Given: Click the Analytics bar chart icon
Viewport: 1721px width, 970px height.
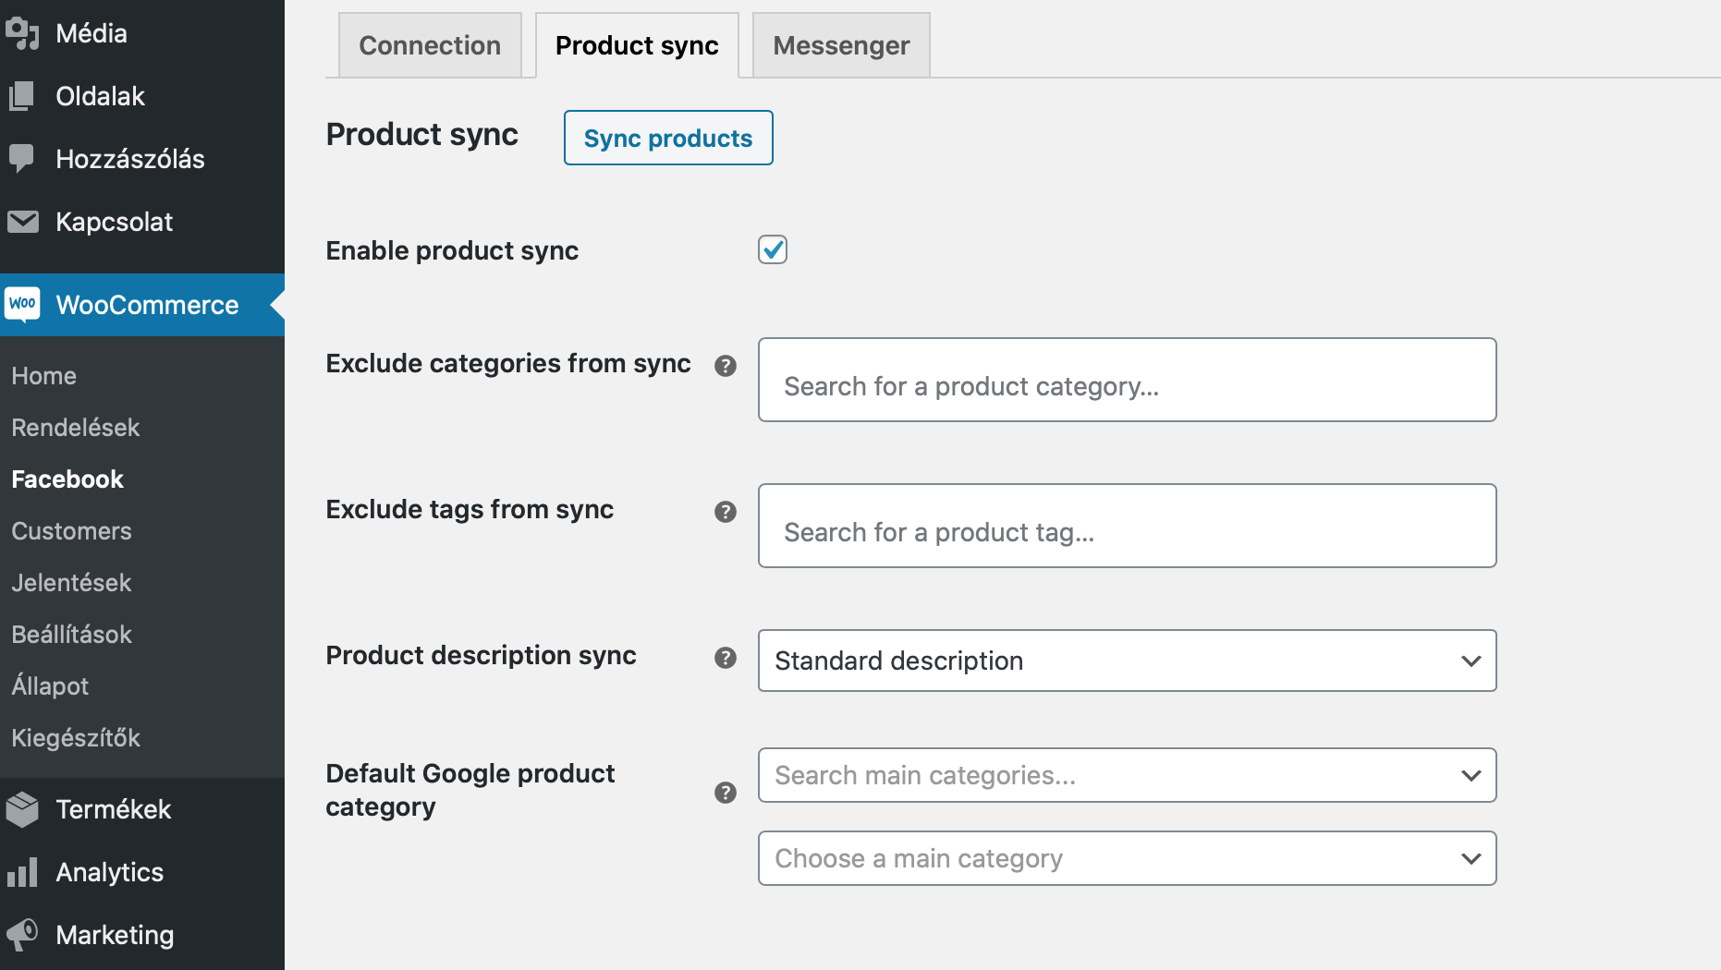Looking at the screenshot, I should pos(22,872).
